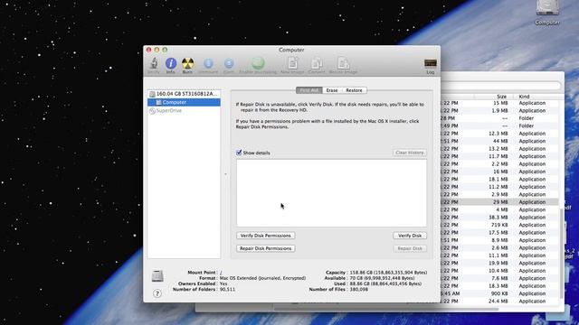579x325 pixels.
Task: Click the Mount Point path link
Action: 221,273
